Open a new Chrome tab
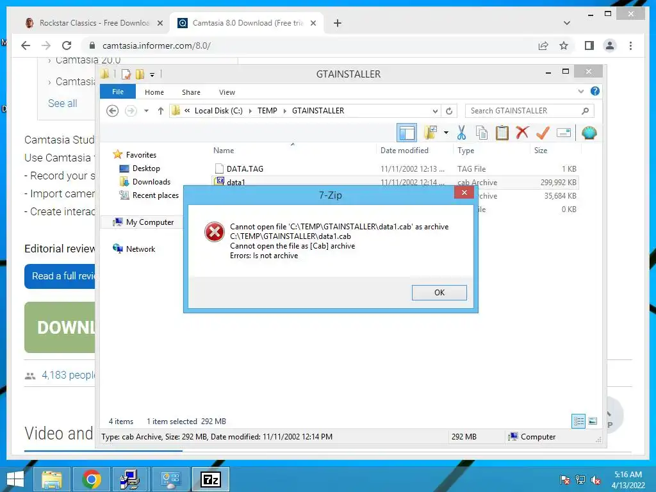The height and width of the screenshot is (492, 656). click(x=337, y=23)
